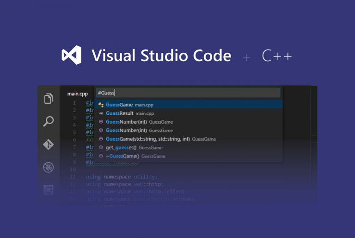Click the method icon beside ~GuessGame()
355x238 pixels.
pyautogui.click(x=101, y=156)
